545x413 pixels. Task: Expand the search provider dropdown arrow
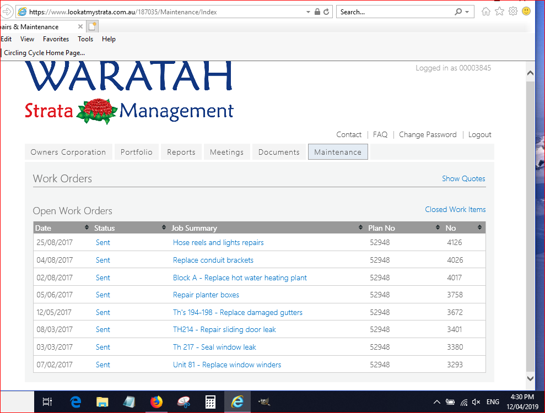467,12
